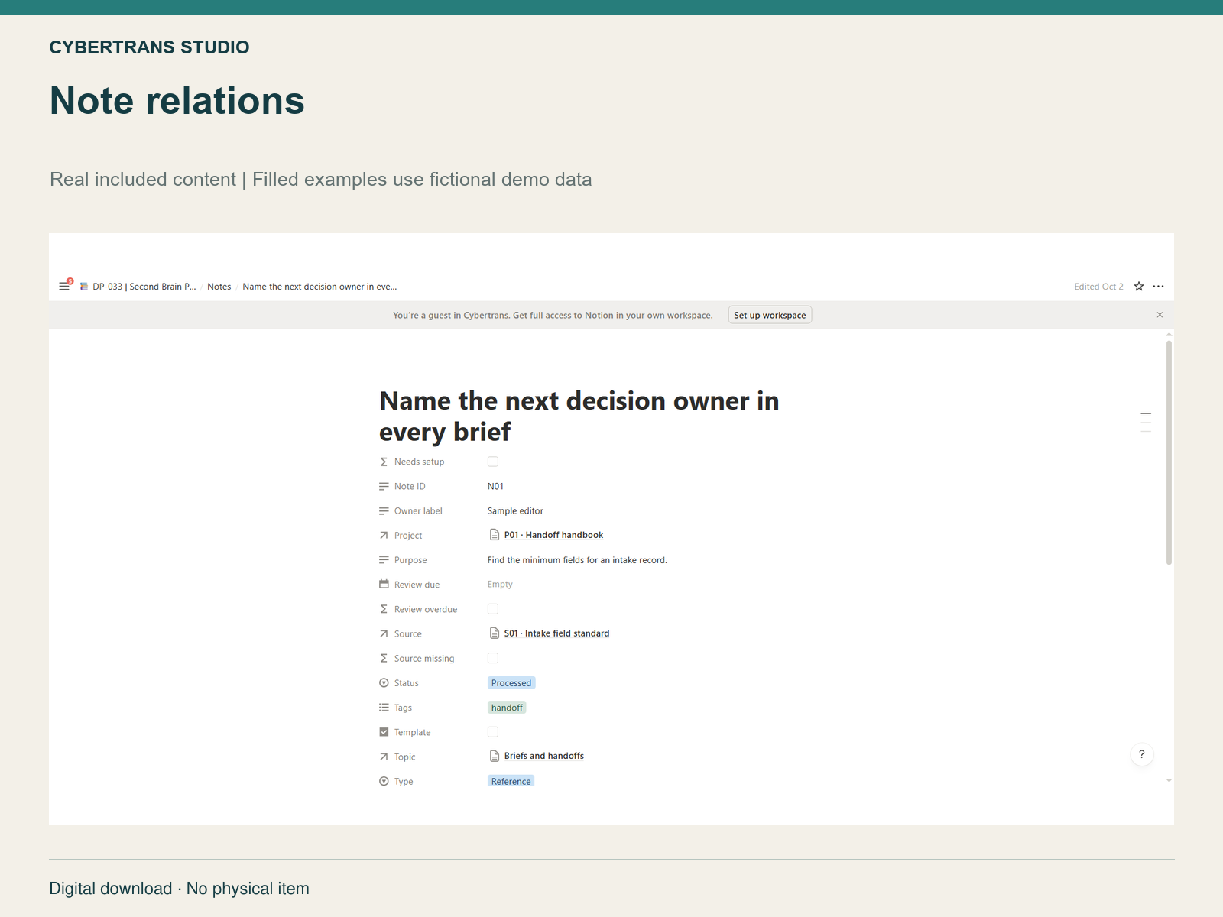The width and height of the screenshot is (1223, 917).
Task: Click the Topic relation arrow icon
Action: pos(384,757)
